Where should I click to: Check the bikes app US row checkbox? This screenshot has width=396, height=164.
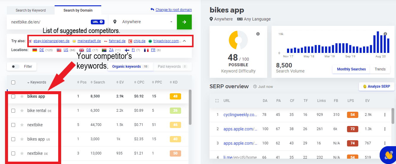click(x=13, y=139)
